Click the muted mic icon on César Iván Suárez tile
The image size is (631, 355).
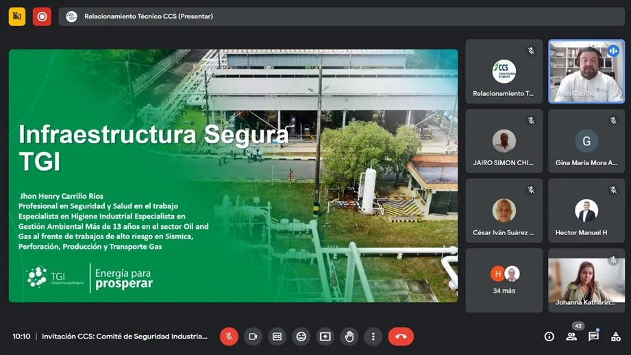[x=531, y=190]
